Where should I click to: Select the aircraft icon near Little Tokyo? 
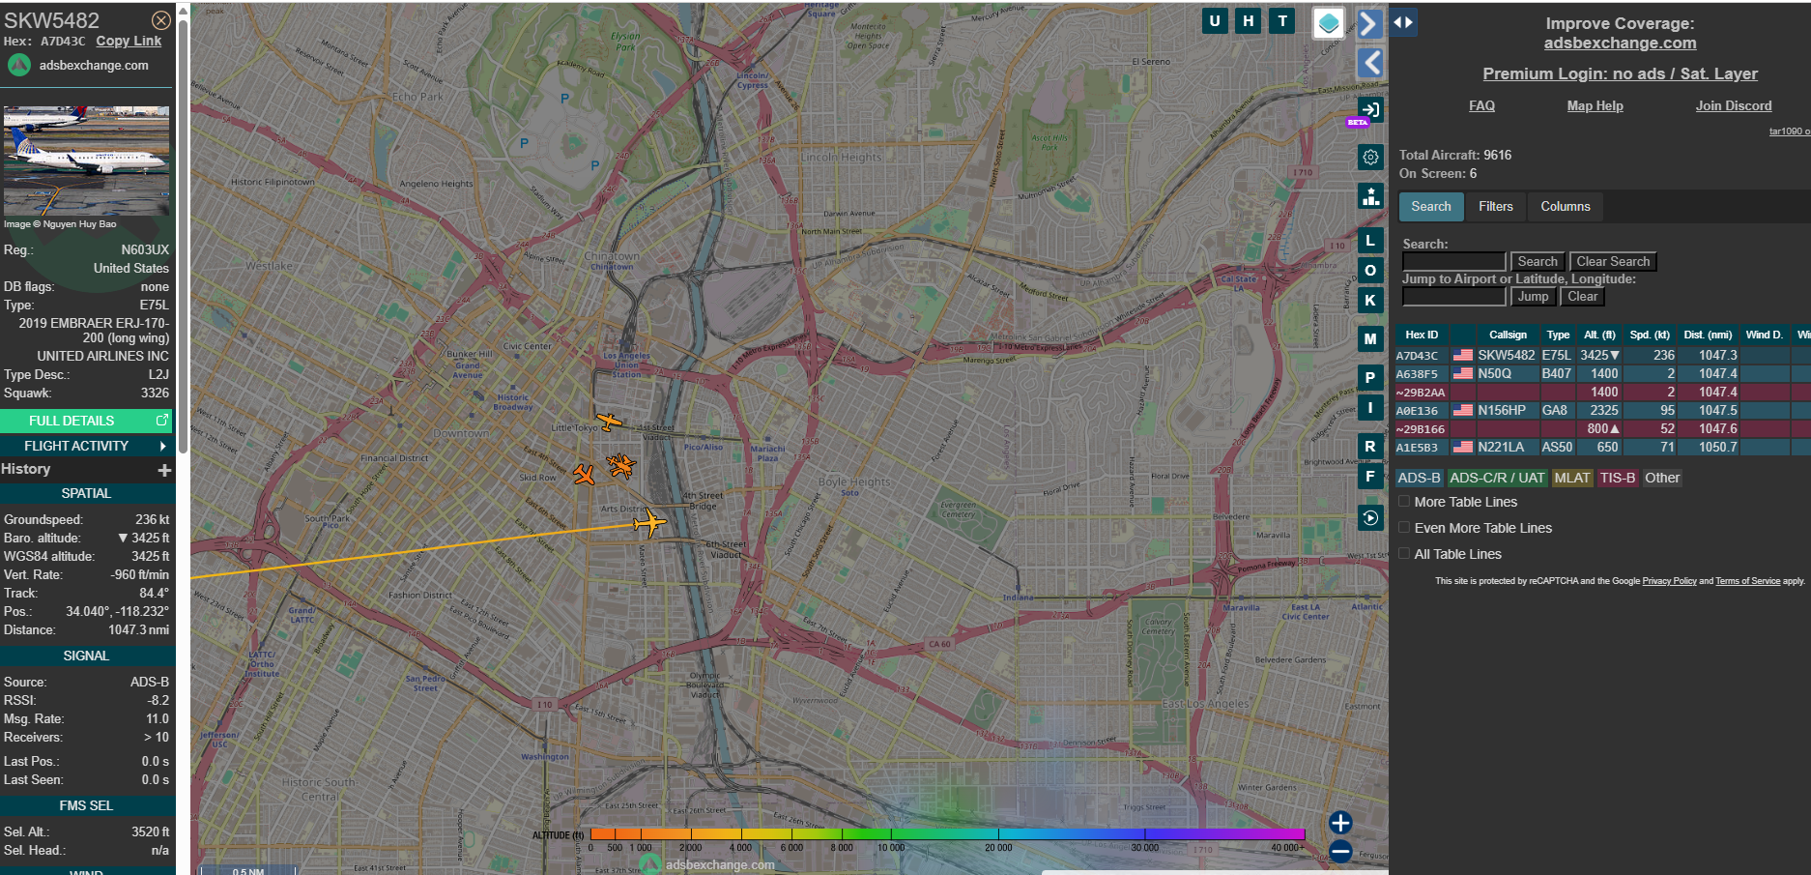[x=609, y=421]
